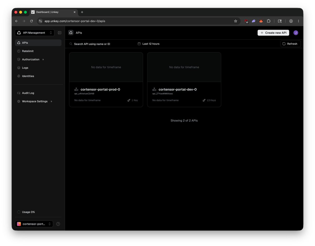Click the search magnifier icon
The width and height of the screenshot is (315, 246).
point(71,44)
